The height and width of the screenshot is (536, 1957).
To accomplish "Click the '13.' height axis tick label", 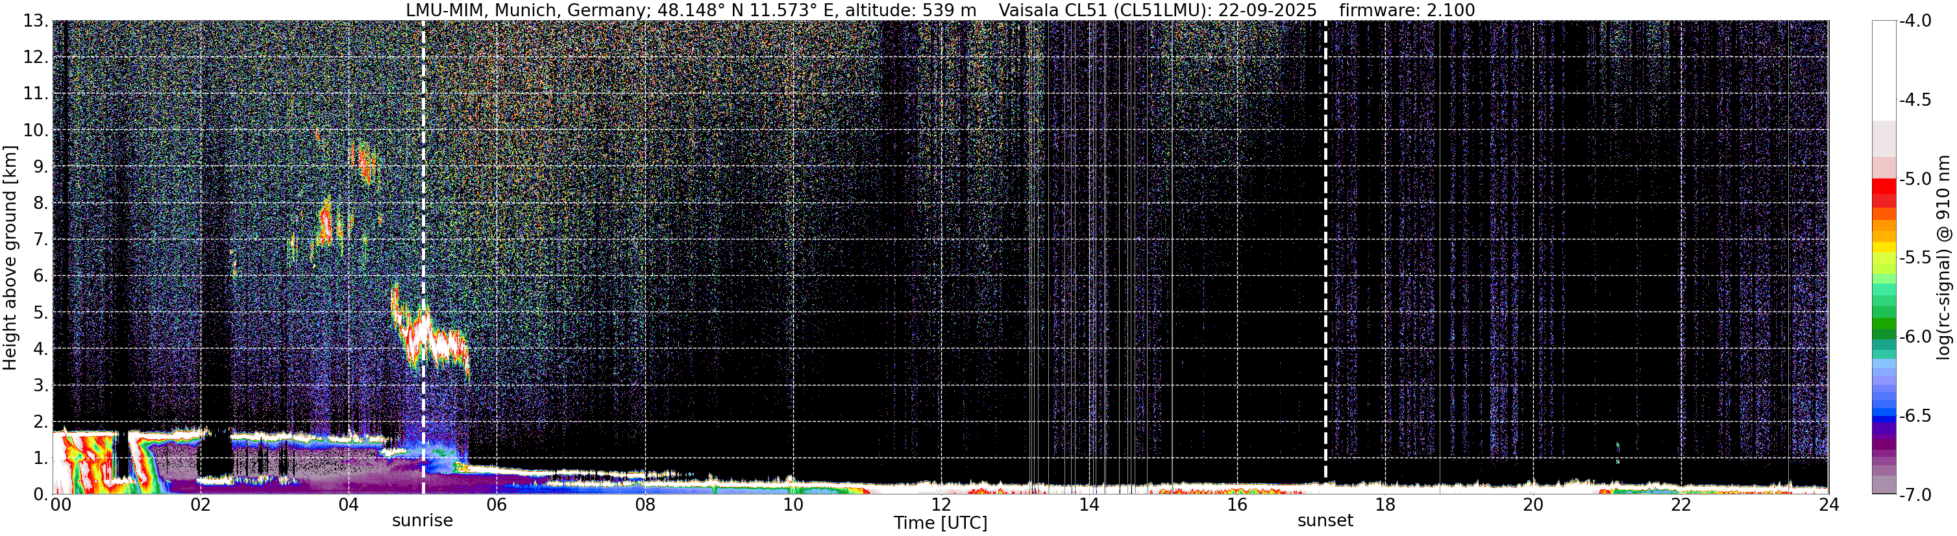I will pyautogui.click(x=36, y=21).
